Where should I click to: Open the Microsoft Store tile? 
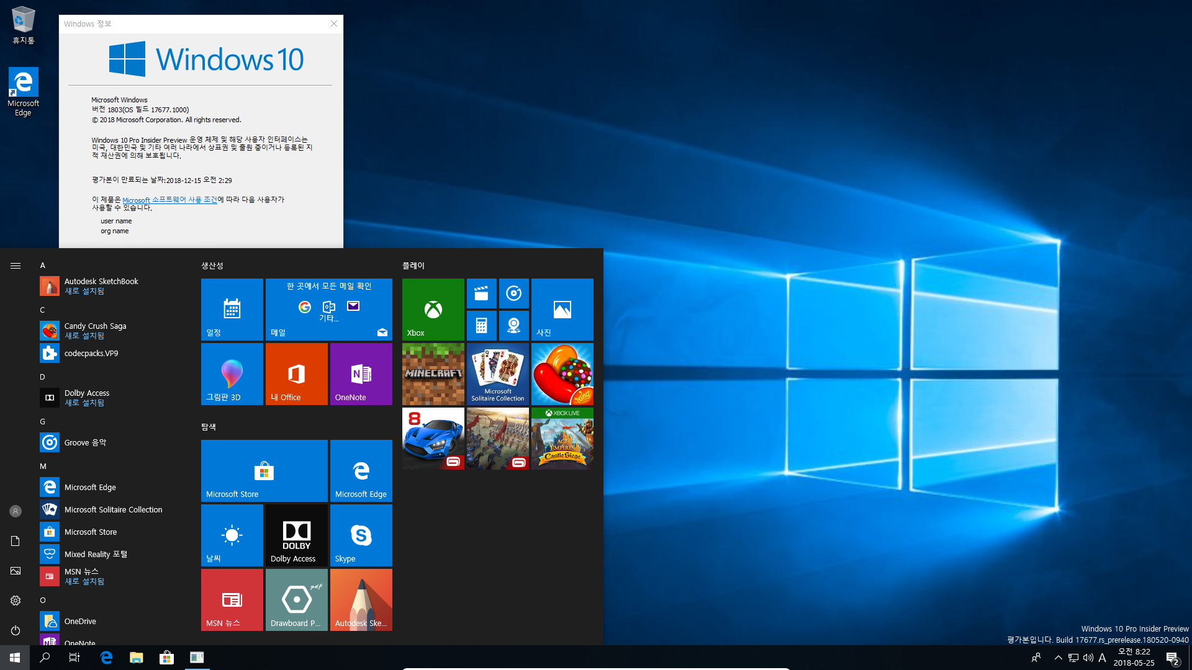(x=264, y=470)
